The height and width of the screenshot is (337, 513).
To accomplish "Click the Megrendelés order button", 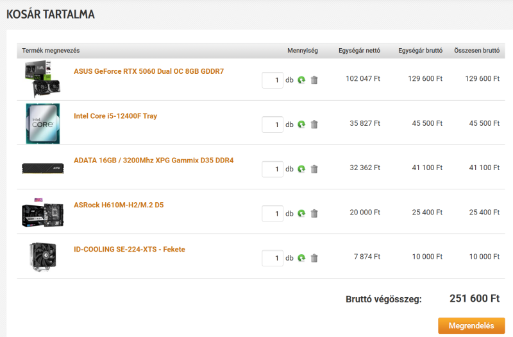I will (x=471, y=325).
